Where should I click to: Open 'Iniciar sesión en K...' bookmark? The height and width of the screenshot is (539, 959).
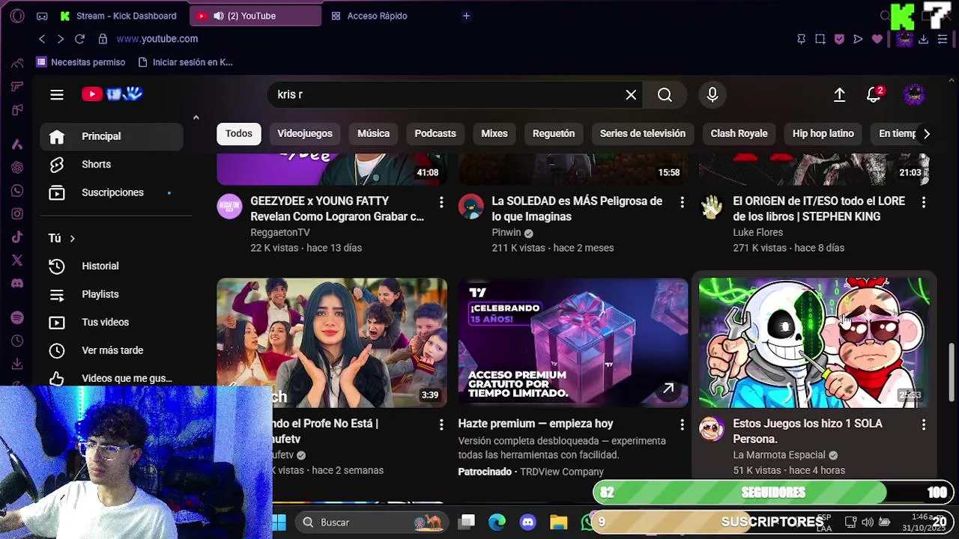[x=185, y=62]
